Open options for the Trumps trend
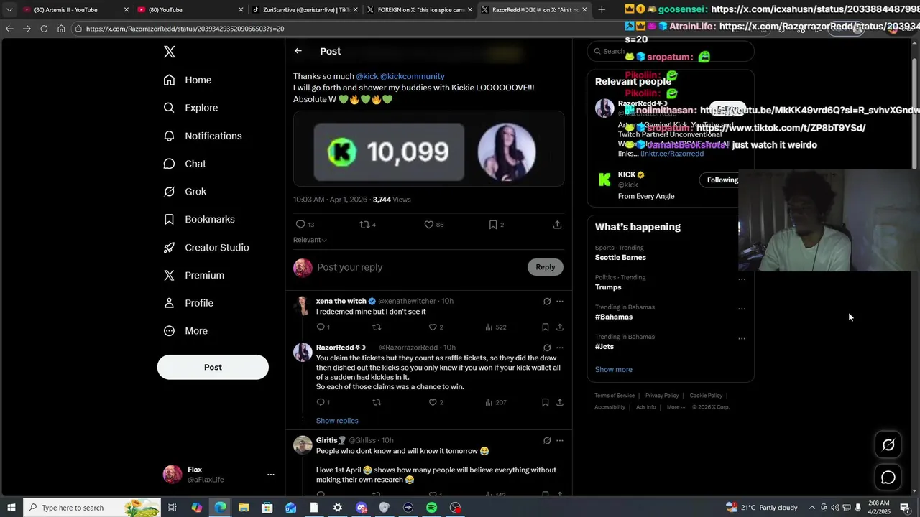This screenshot has width=920, height=517. click(742, 279)
